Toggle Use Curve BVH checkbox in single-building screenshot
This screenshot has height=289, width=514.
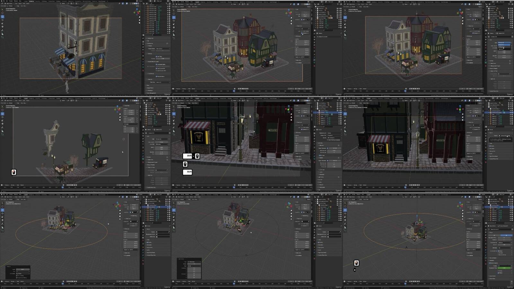pos(156,68)
